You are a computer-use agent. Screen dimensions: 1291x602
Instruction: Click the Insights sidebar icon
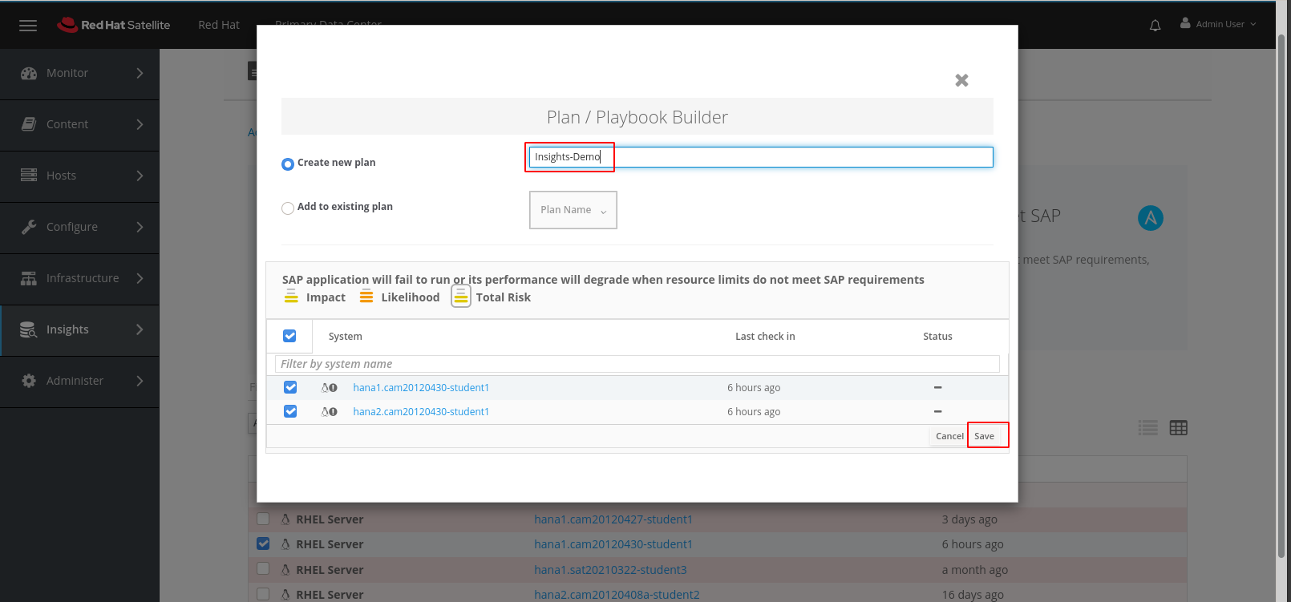click(29, 329)
